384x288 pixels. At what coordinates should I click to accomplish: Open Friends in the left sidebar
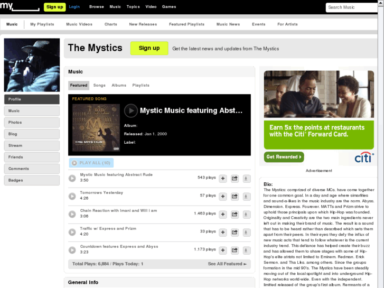click(32, 157)
